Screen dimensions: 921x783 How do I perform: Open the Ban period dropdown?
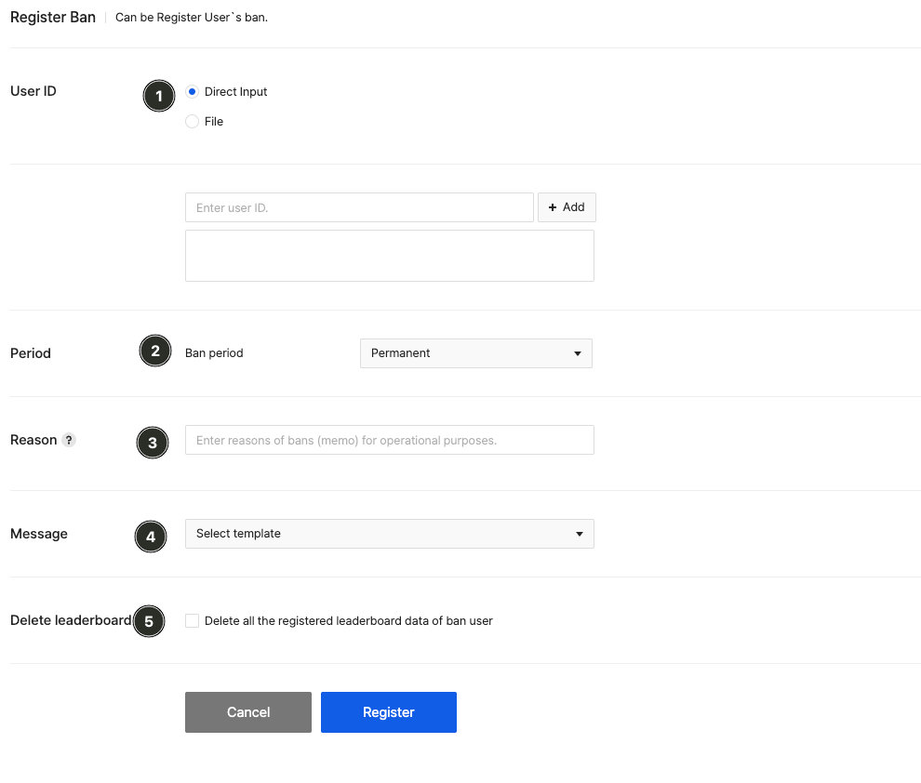tap(475, 353)
